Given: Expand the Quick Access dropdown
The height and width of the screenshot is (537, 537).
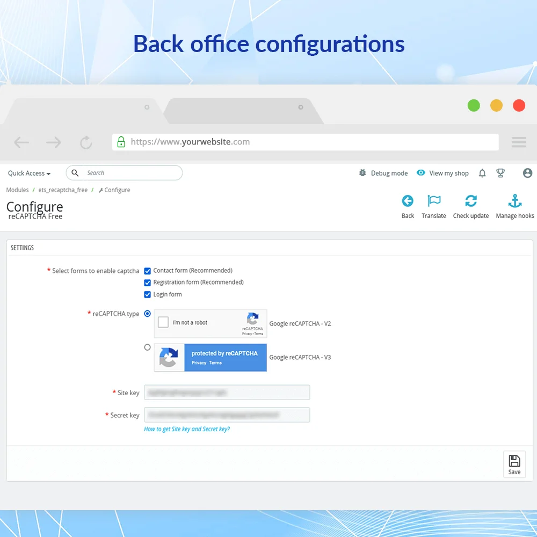Looking at the screenshot, I should point(29,173).
